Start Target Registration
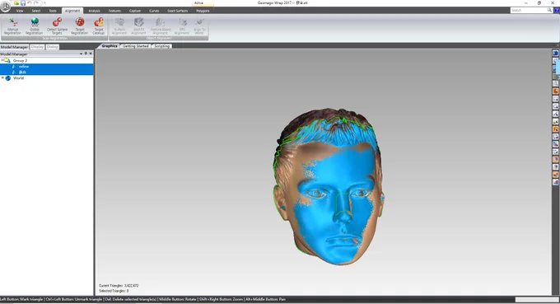This screenshot has height=304, width=560. coord(79,26)
